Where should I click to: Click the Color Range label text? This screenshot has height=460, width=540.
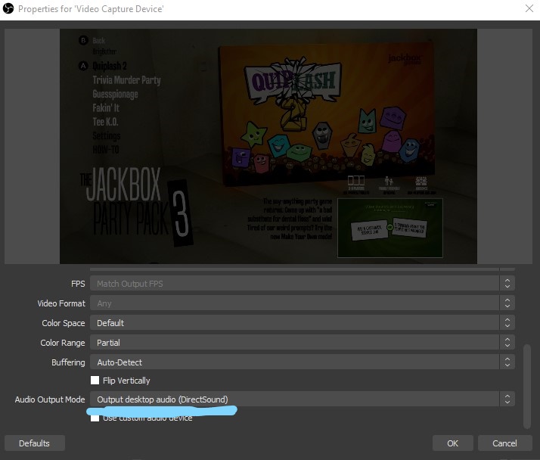pos(63,343)
